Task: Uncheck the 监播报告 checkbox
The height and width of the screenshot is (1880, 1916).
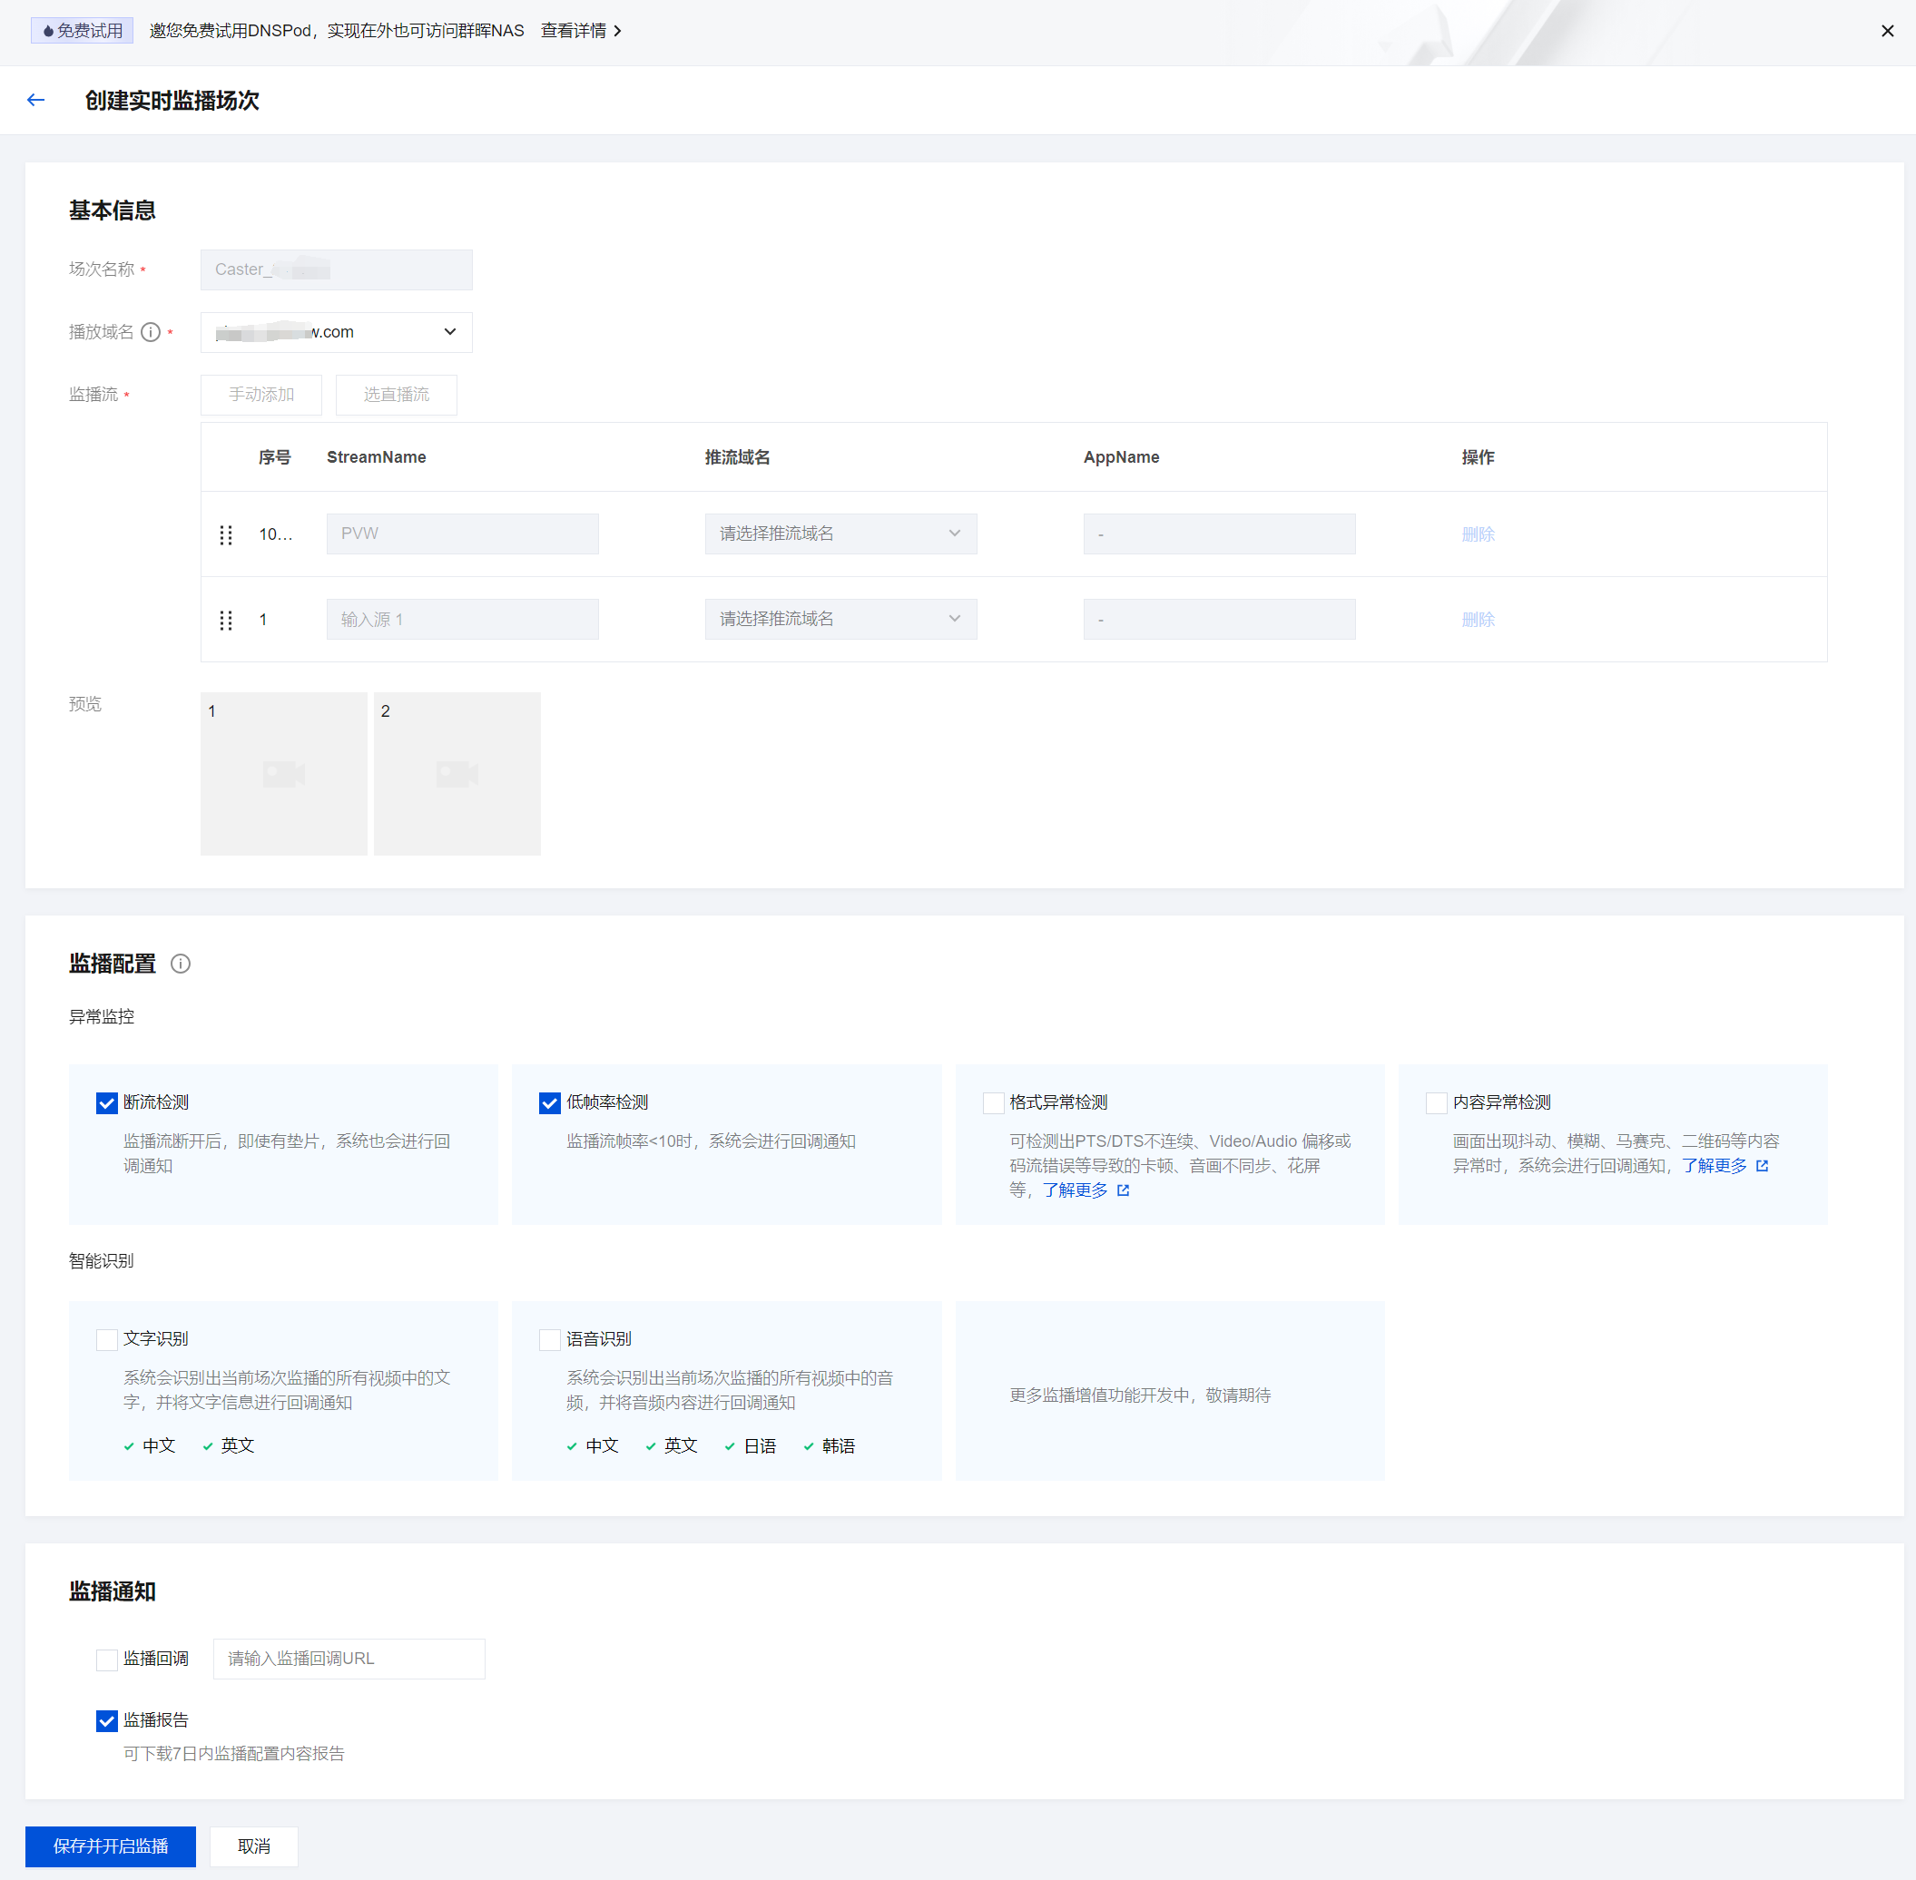Action: (107, 1721)
